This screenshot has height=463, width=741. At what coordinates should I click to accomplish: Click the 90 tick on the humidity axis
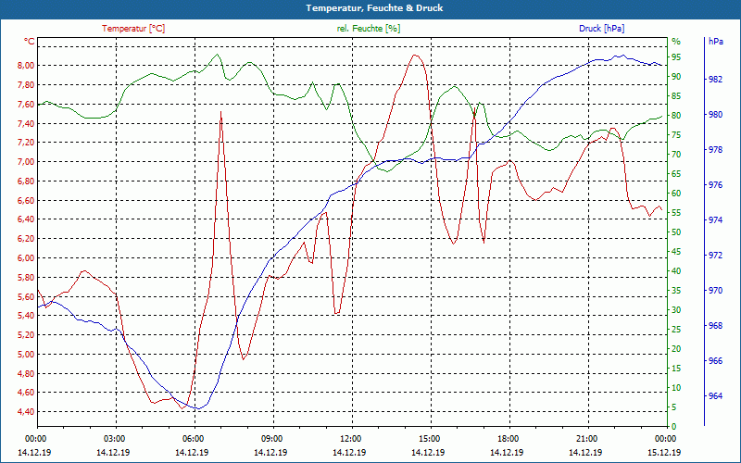(676, 77)
